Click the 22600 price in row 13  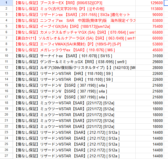pos(158,73)
